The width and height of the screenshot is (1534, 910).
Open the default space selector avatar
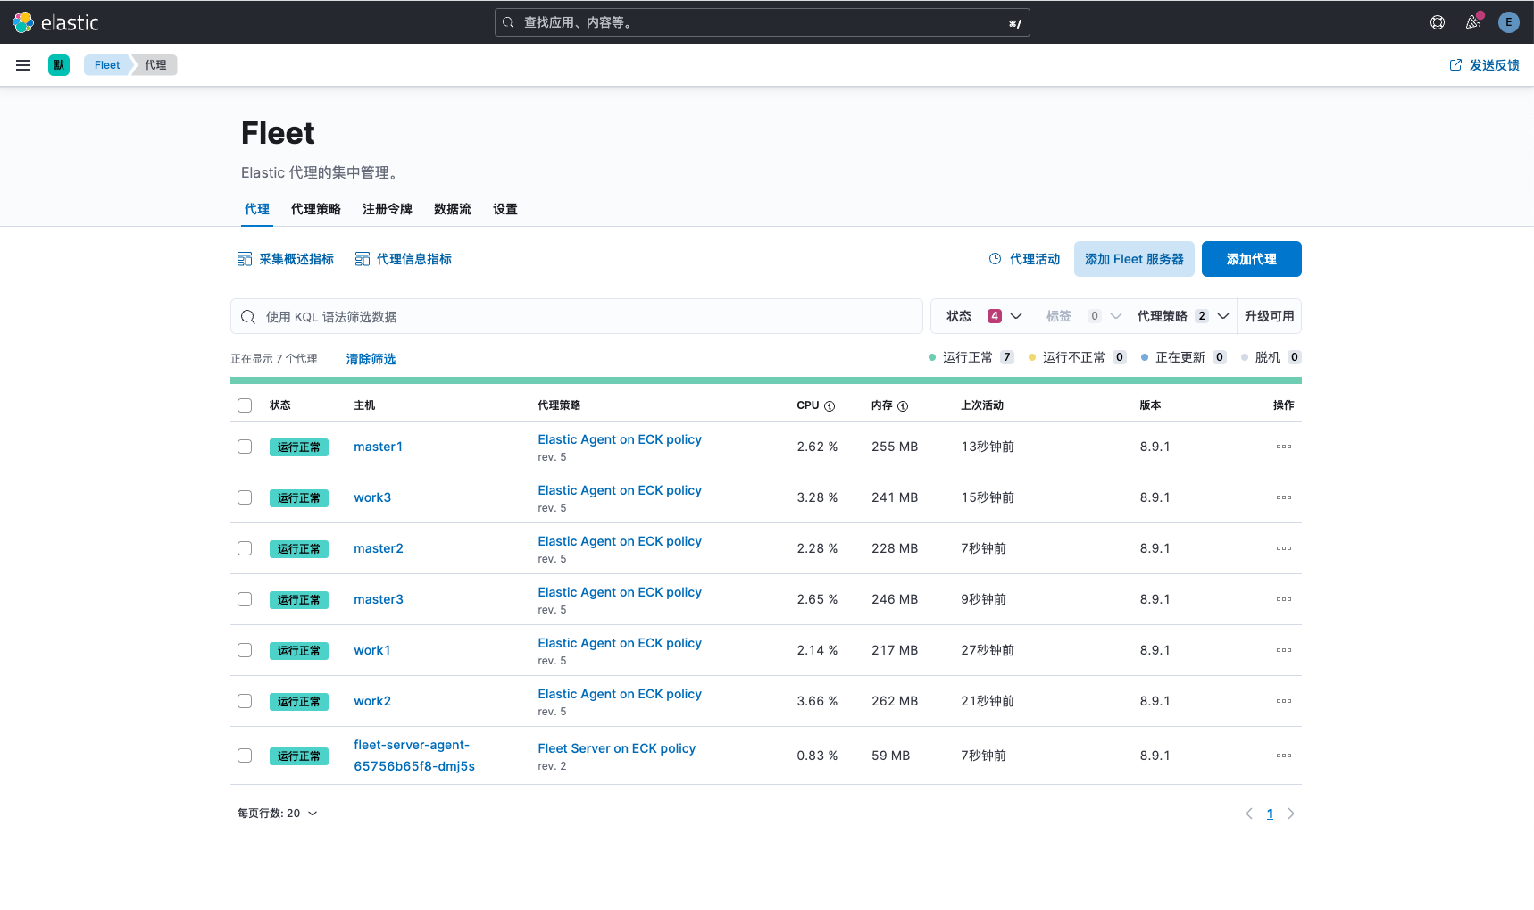59,65
